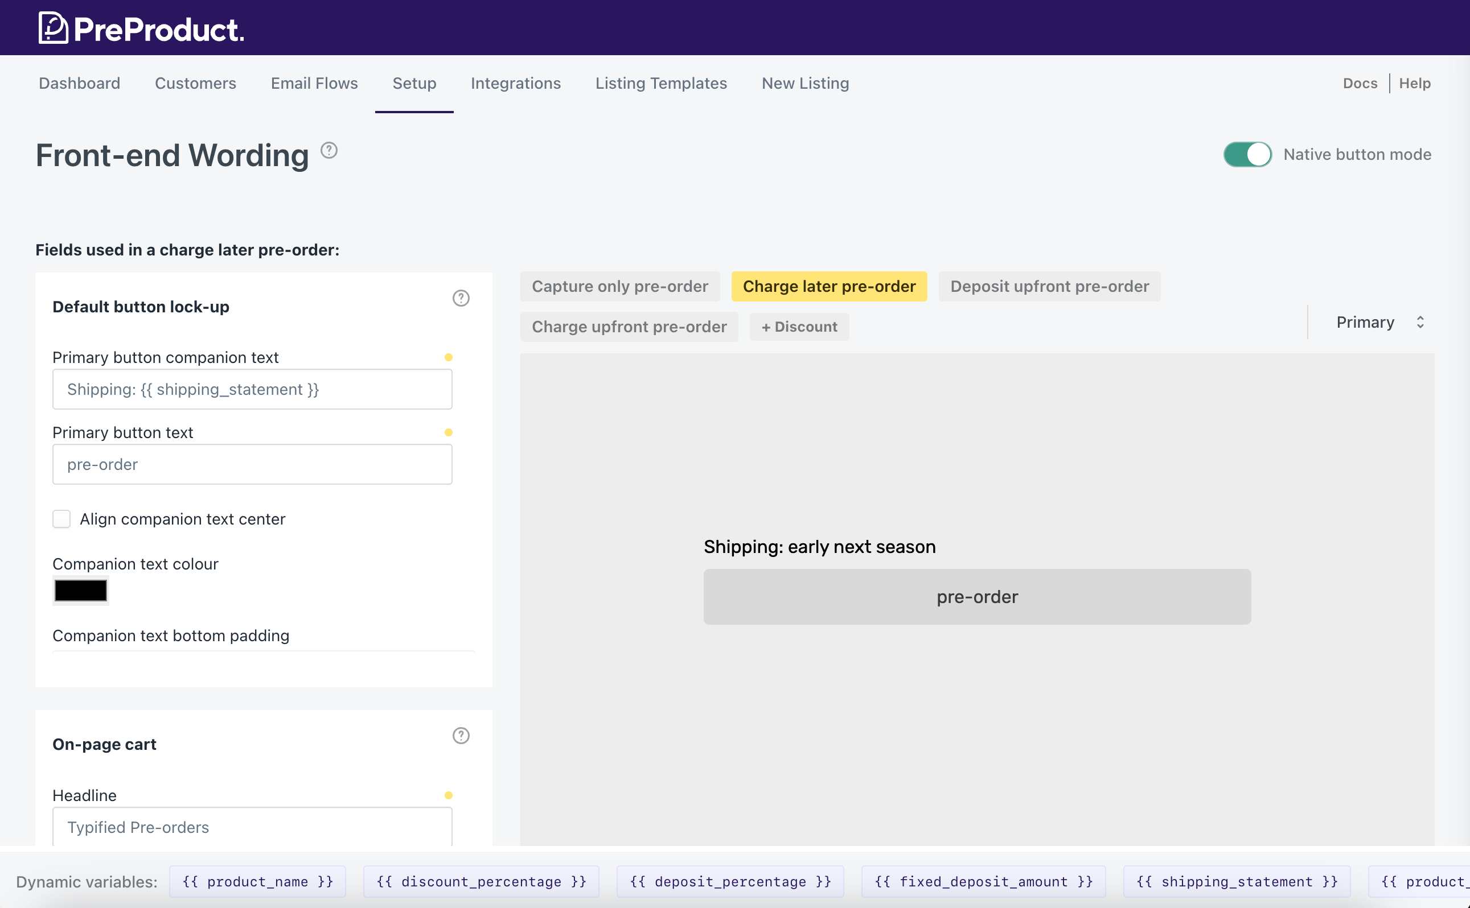Click the Primary button text input field
The height and width of the screenshot is (908, 1470).
(x=252, y=464)
